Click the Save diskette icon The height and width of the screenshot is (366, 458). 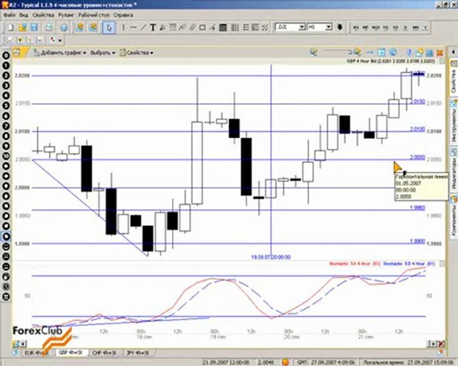[x=34, y=28]
